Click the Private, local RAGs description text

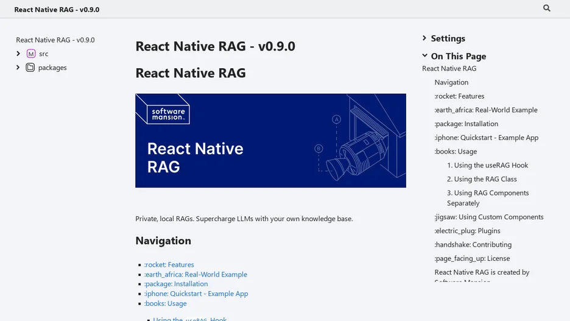(244, 219)
